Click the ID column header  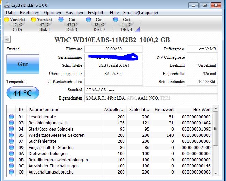coord(21,110)
